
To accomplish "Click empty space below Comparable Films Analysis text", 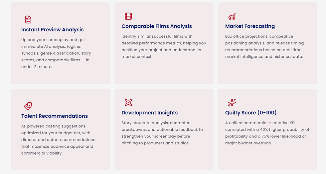I will point(164,72).
